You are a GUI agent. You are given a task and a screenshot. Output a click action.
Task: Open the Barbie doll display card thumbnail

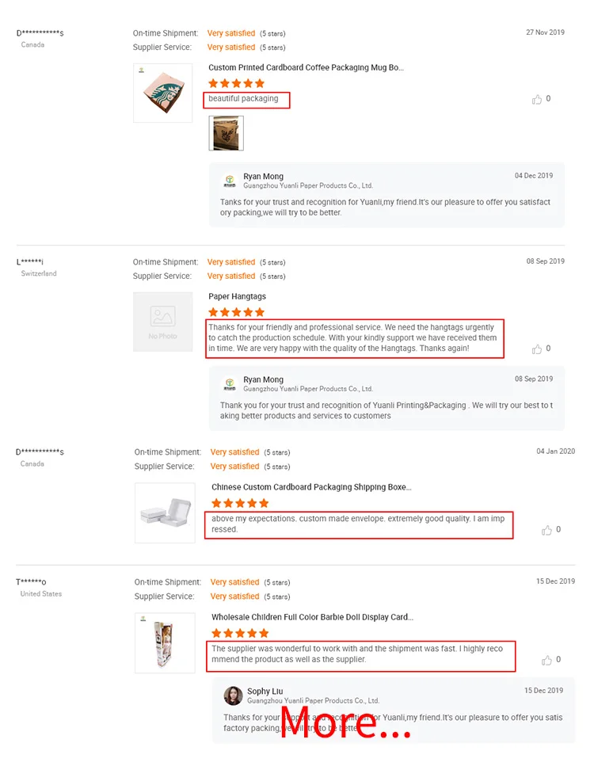point(165,643)
